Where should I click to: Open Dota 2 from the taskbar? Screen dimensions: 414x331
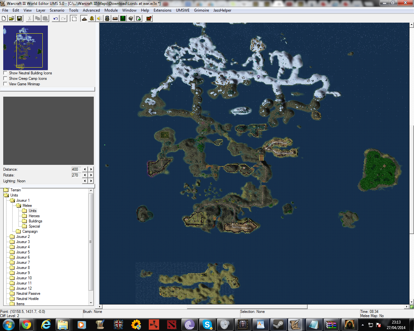[171, 324]
